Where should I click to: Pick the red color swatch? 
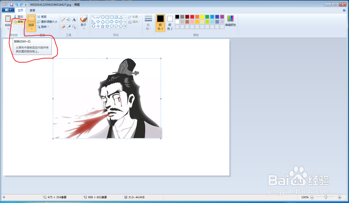192,17
